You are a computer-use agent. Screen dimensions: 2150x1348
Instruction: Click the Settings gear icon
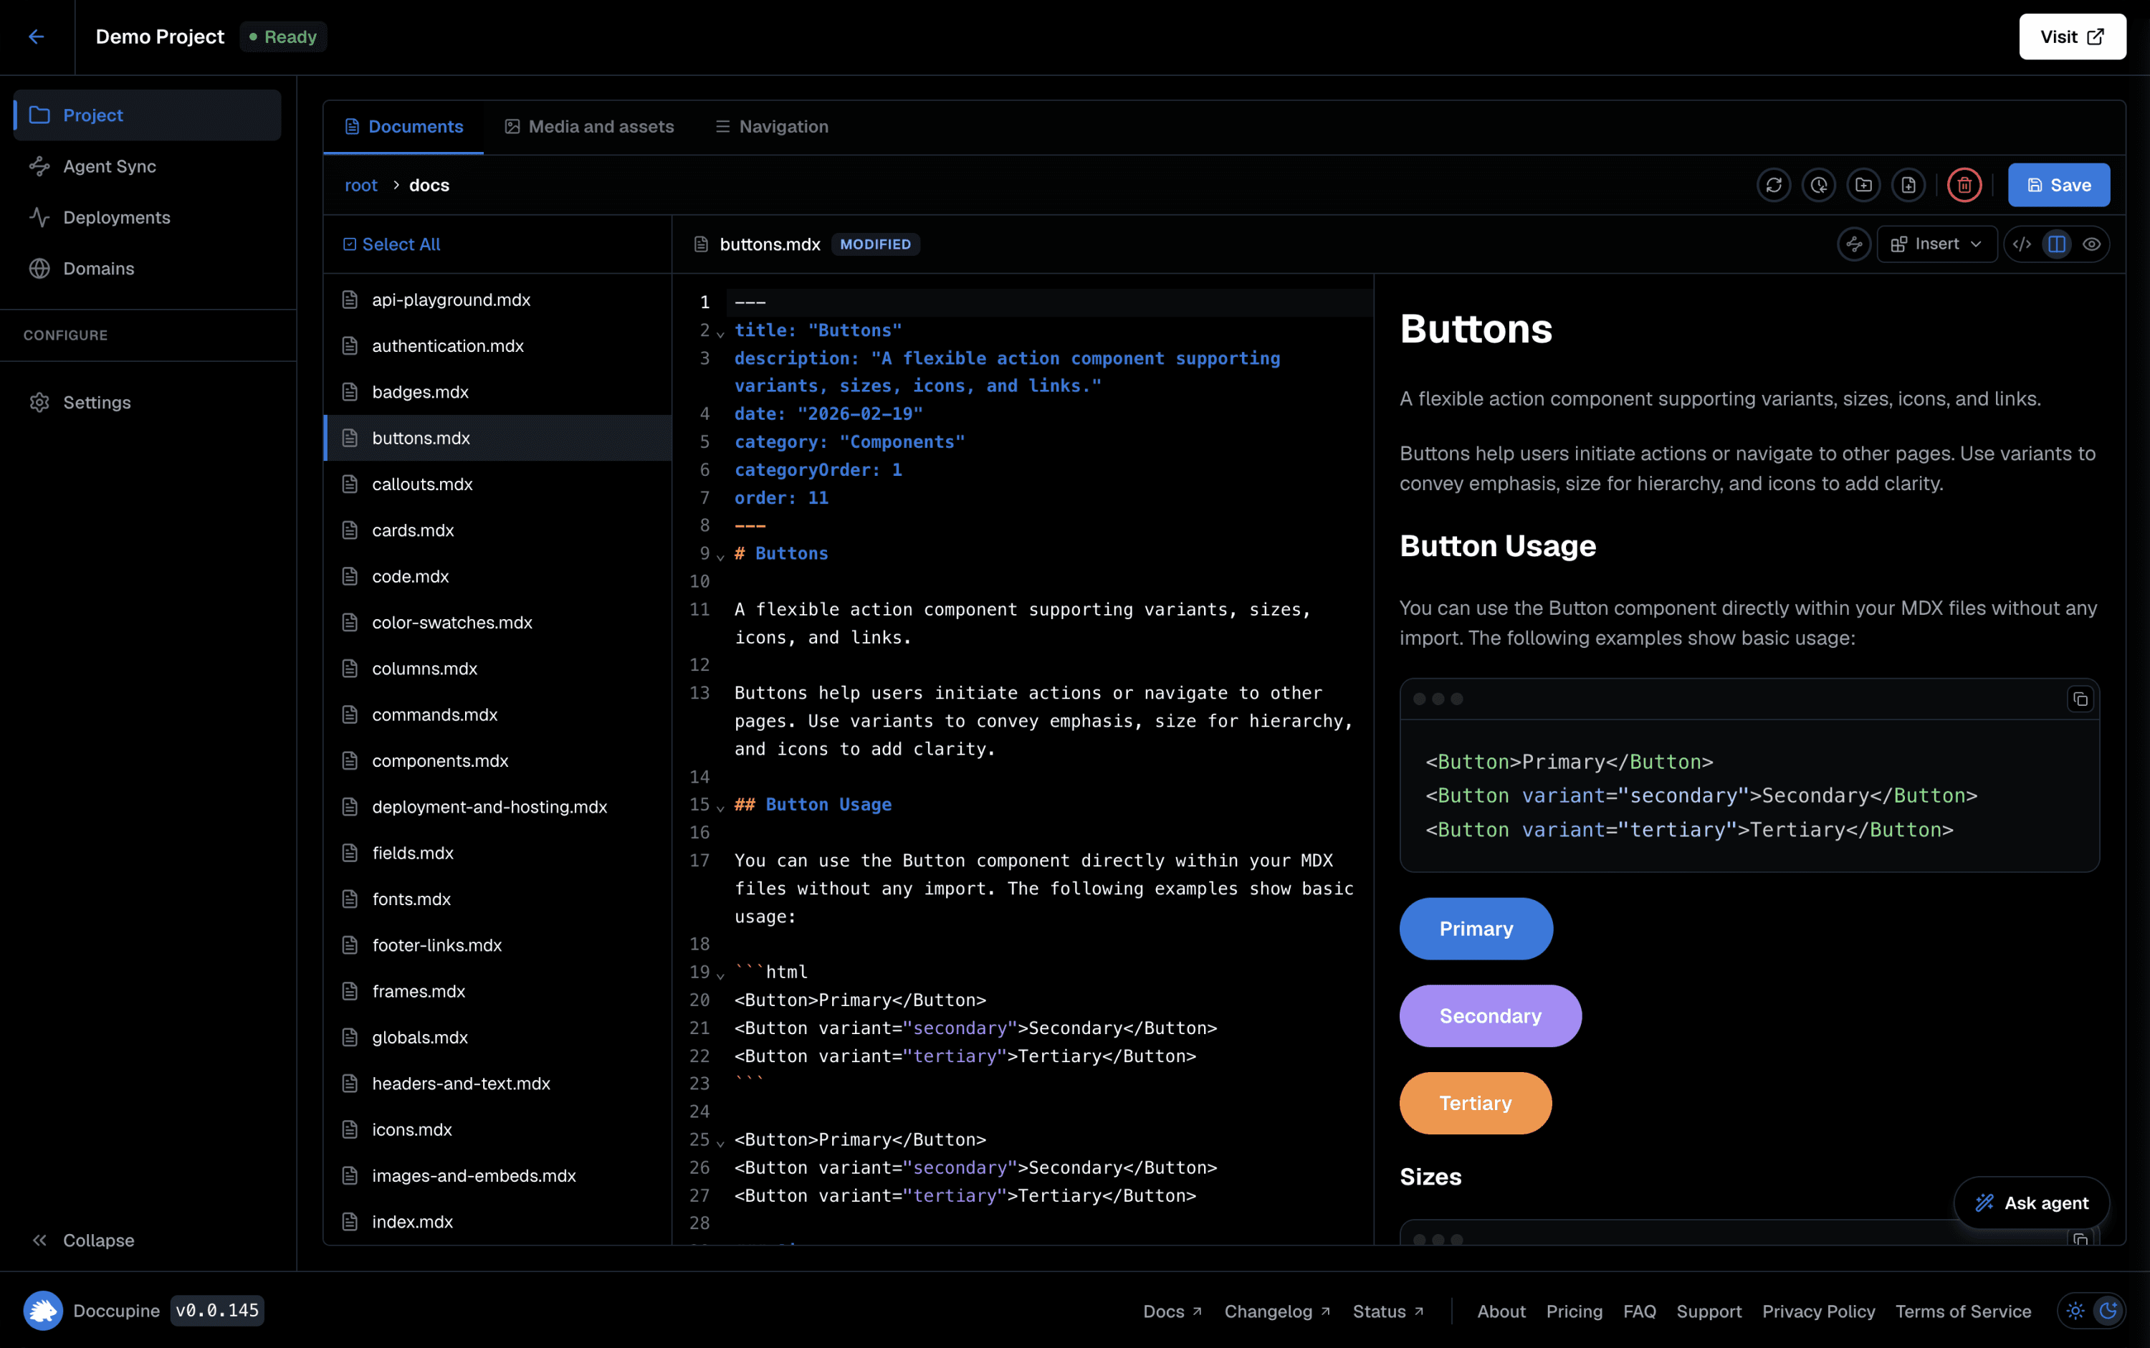point(39,402)
